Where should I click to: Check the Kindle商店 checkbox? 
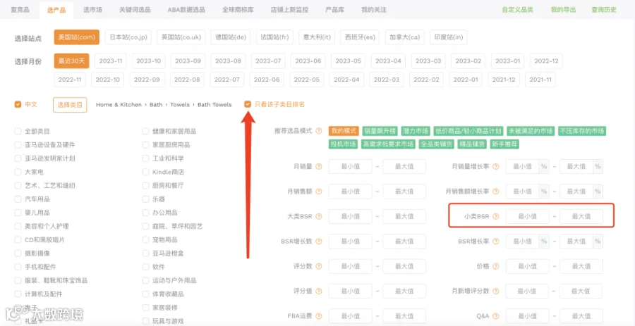146,172
